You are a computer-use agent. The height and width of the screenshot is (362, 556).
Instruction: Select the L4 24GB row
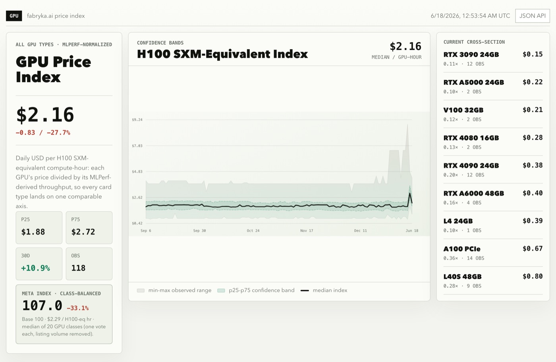493,225
